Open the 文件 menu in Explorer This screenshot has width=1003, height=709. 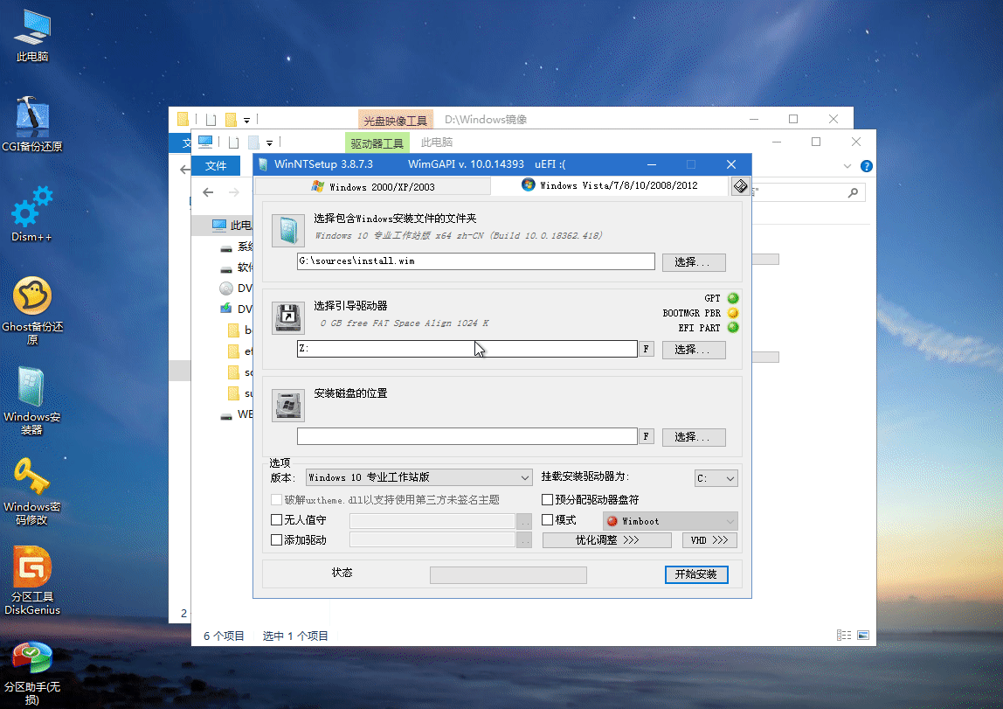coord(216,166)
